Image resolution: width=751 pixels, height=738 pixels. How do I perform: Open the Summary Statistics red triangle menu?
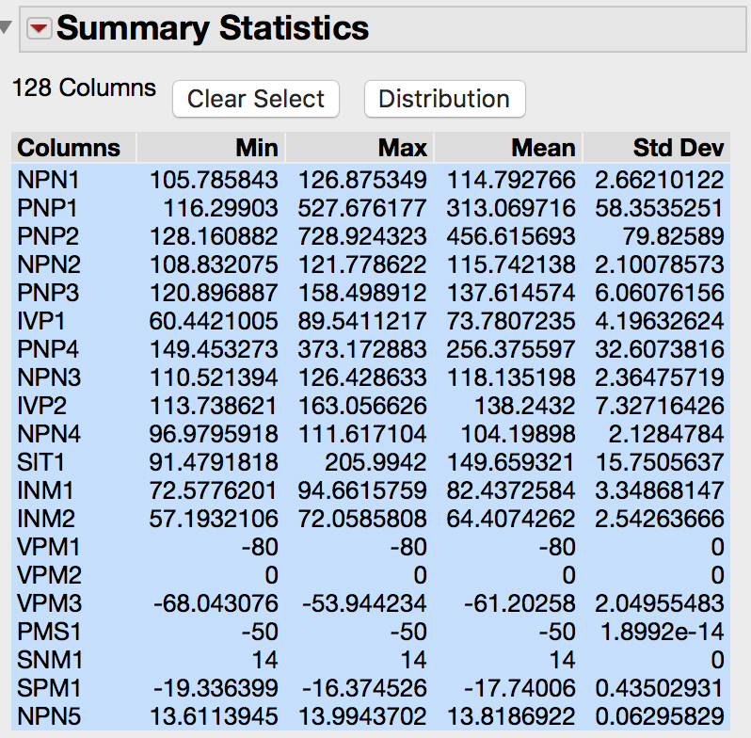[39, 29]
